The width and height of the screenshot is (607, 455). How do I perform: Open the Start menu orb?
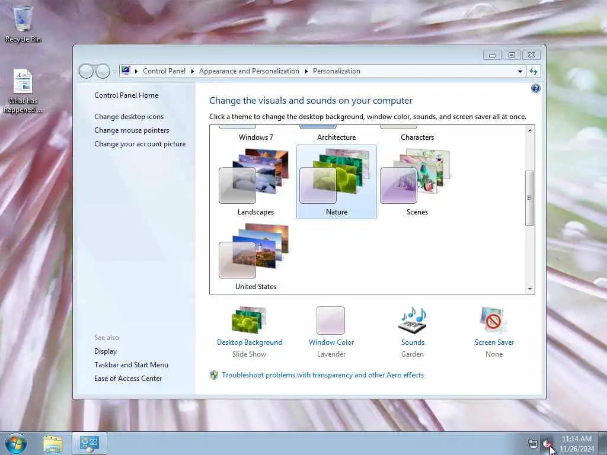(x=16, y=443)
